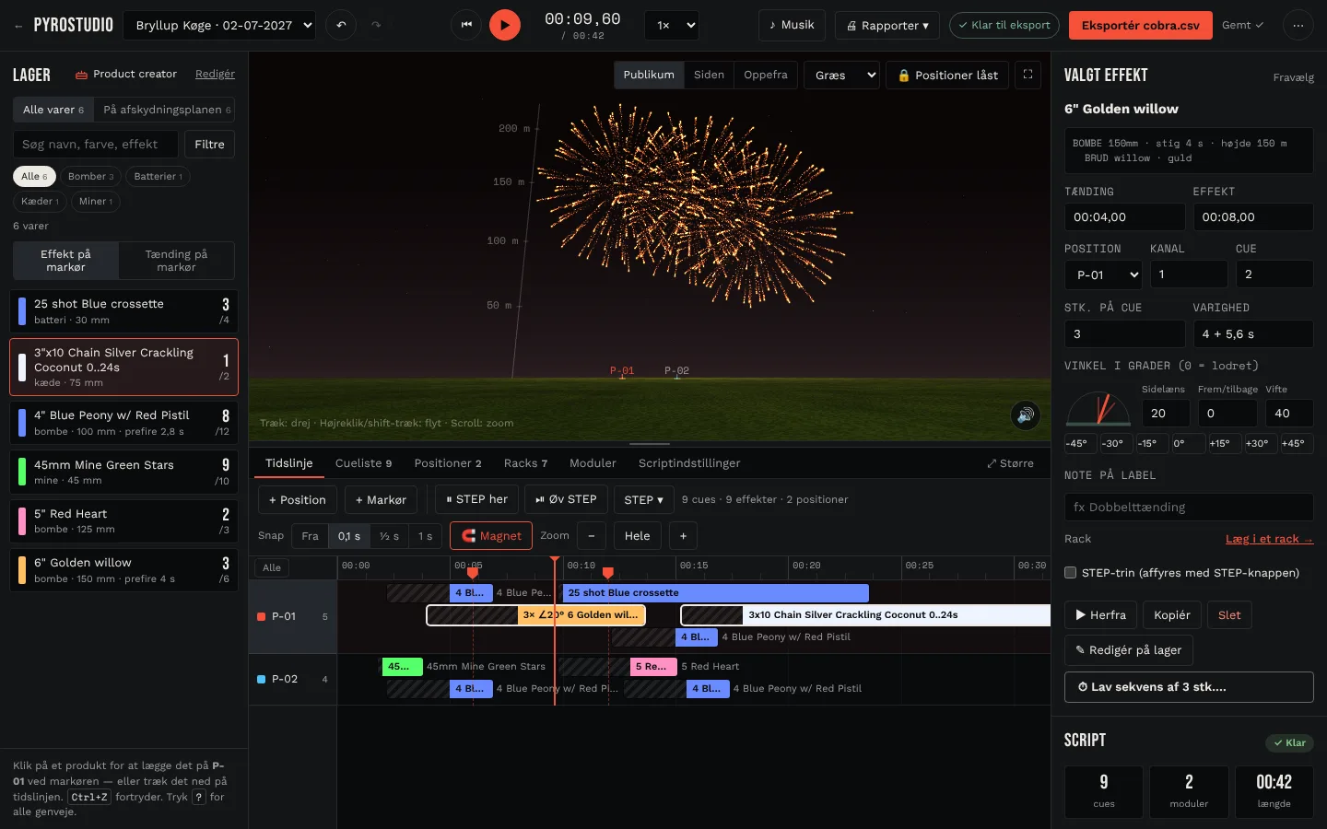This screenshot has width=1327, height=829.
Task: Open the playback speed 1x dropdown
Action: coord(672,25)
